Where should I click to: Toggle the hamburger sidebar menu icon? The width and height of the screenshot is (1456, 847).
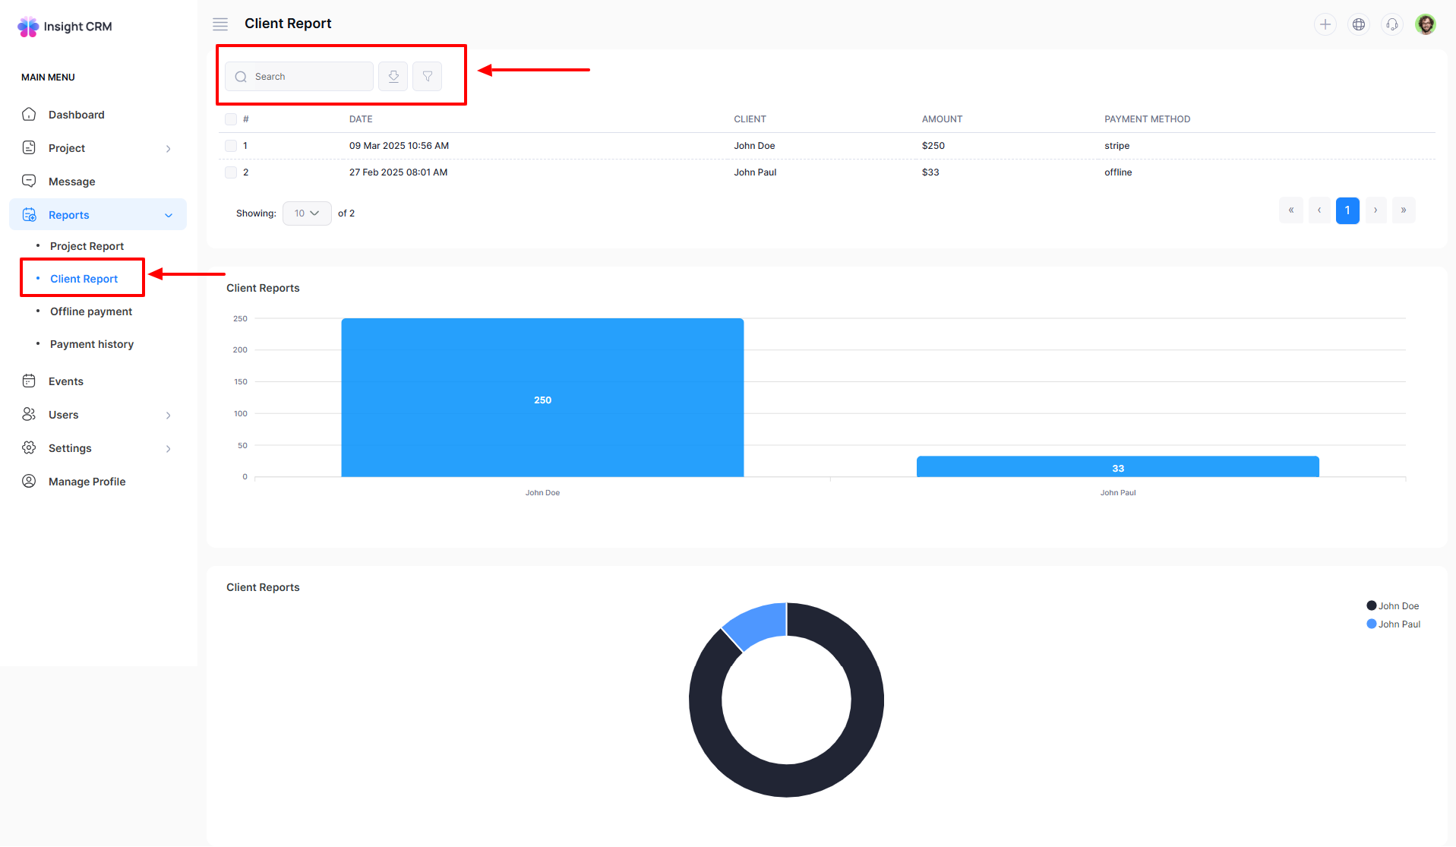coord(220,24)
